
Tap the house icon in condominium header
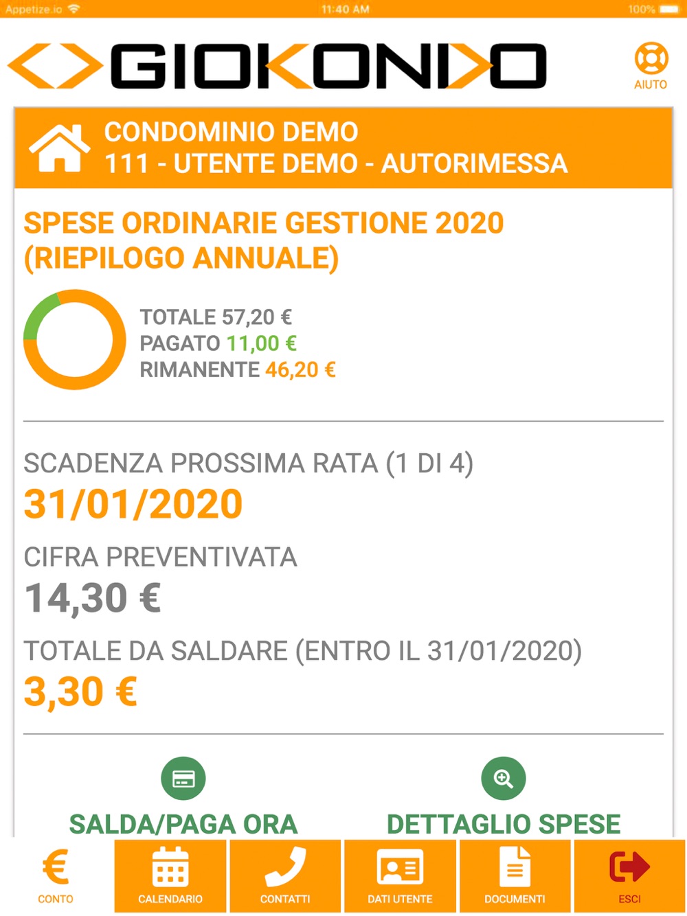pos(59,148)
